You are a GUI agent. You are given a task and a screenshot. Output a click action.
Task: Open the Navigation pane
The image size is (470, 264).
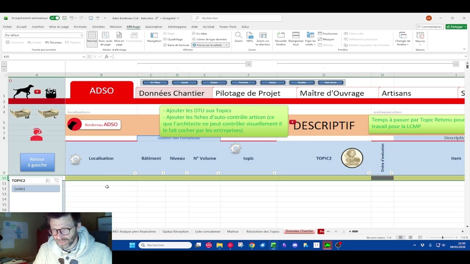pos(154,37)
